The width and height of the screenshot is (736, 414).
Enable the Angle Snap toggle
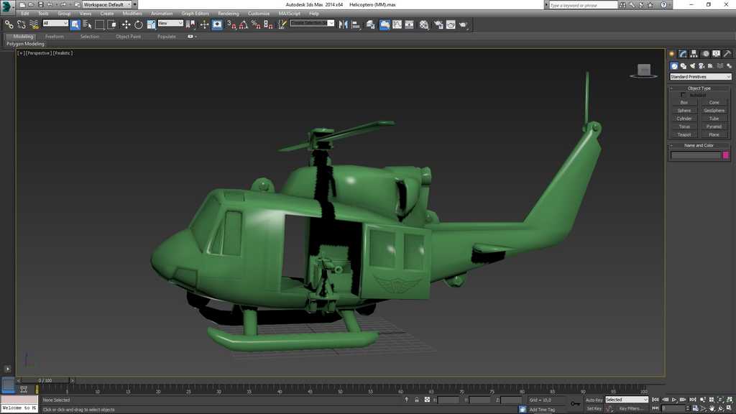(x=241, y=24)
